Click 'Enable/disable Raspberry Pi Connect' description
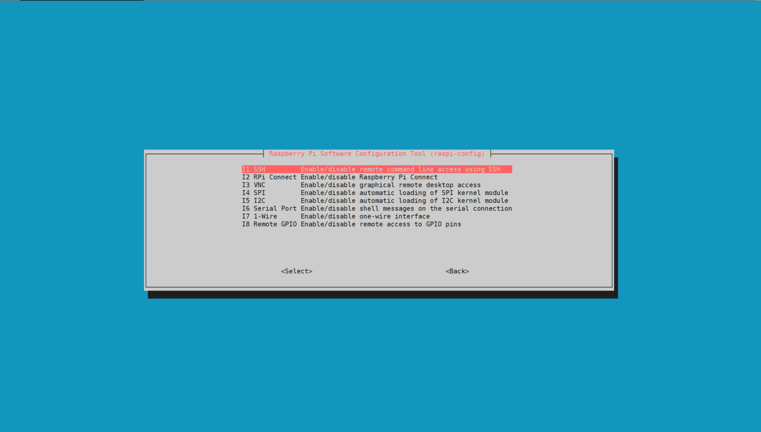 [369, 177]
